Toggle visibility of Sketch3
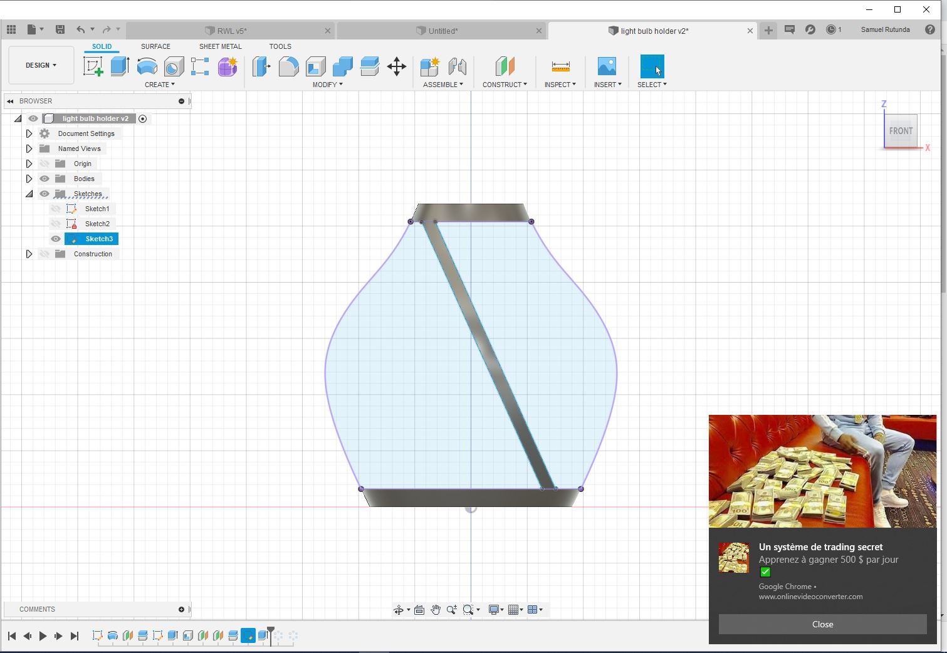 56,239
